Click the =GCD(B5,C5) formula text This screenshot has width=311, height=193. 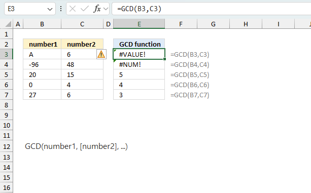(190, 75)
